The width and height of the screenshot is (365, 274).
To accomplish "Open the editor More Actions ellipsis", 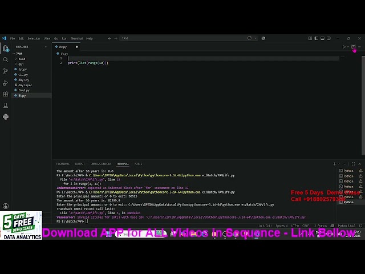I will 360,47.
